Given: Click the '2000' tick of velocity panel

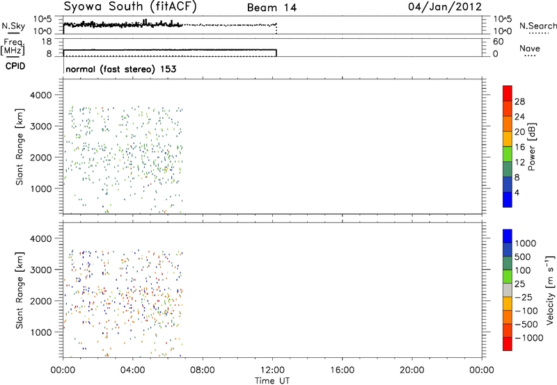Looking at the screenshot, I should coord(41,301).
